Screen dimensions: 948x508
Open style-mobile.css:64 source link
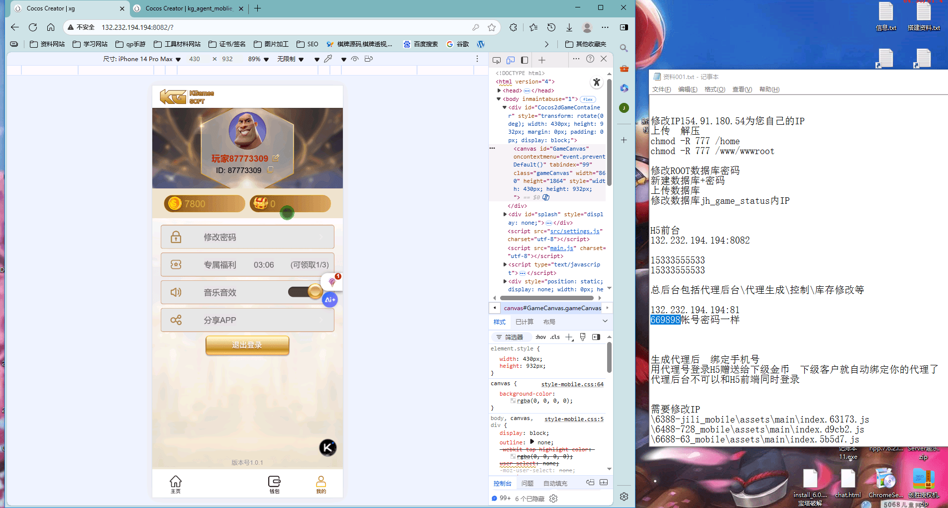point(572,384)
